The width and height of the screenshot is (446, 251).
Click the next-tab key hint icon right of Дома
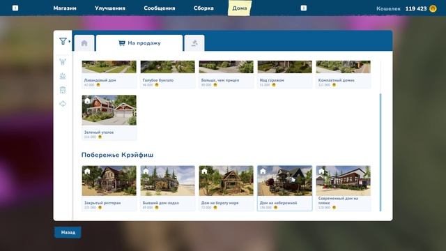point(304,8)
